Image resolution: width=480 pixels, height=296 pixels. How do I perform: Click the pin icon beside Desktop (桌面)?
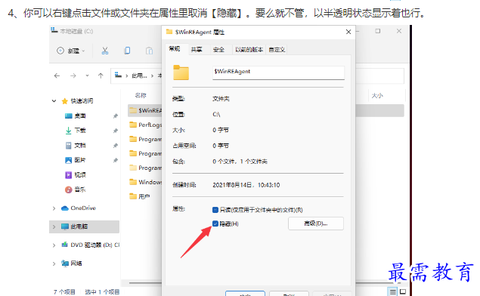coord(116,116)
